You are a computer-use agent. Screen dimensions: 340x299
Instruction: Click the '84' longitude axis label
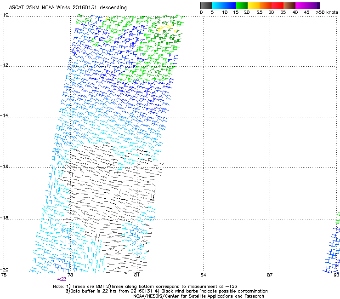click(x=203, y=275)
